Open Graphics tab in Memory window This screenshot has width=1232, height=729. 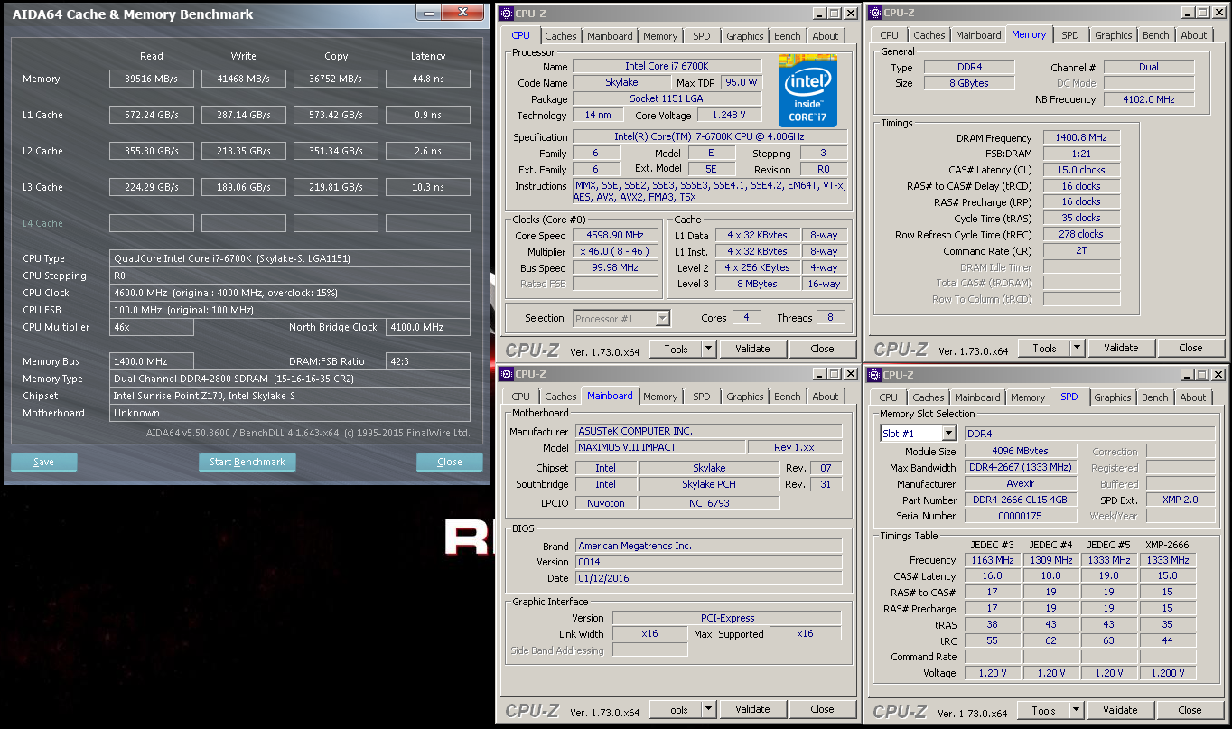coord(1114,35)
